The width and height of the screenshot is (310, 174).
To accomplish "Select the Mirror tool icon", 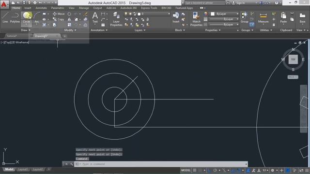I will 69,19.
